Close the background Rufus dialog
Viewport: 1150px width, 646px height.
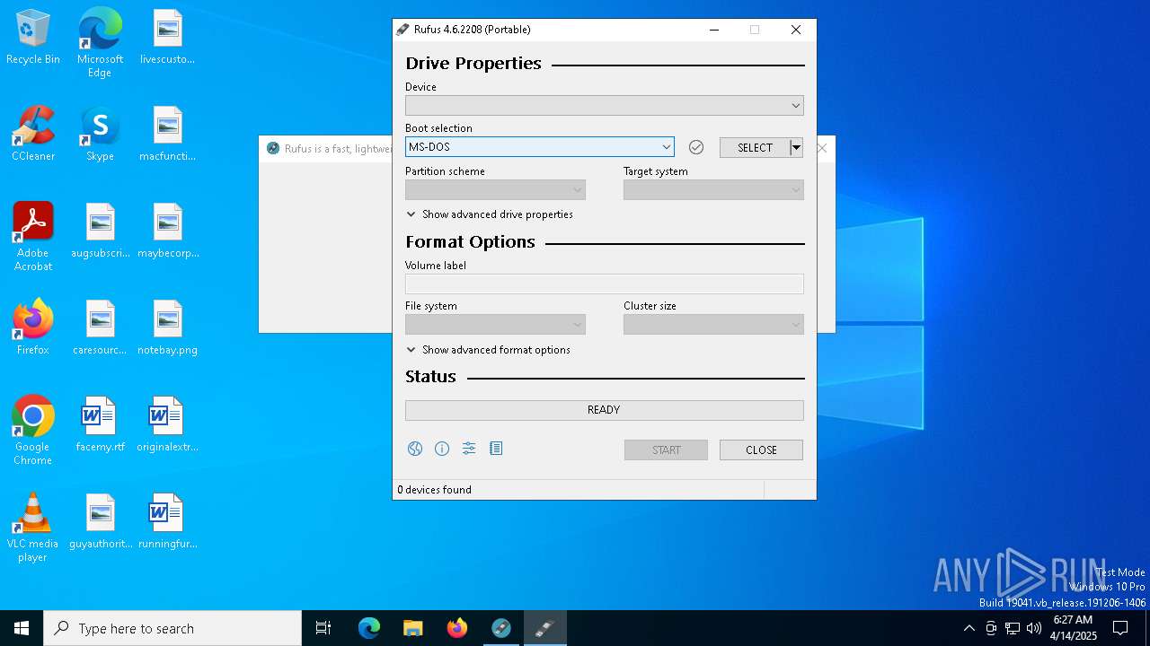[x=822, y=148]
